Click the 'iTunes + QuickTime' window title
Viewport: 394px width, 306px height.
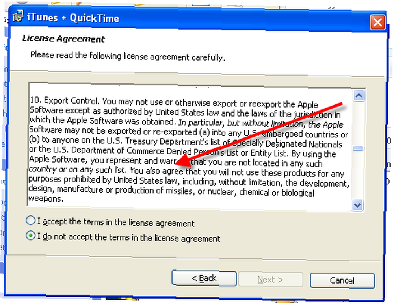[73, 18]
